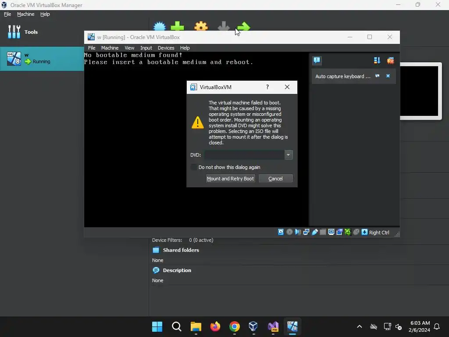Click the Shared folders section header in Manager
449x337 pixels.
(x=181, y=250)
